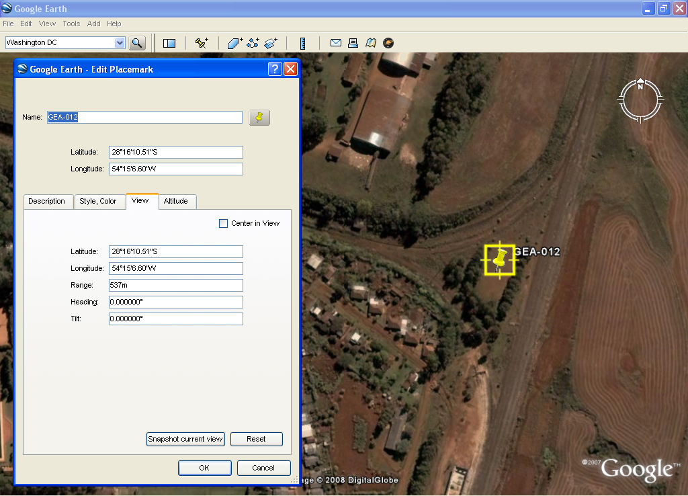Viewport: 688px width, 496px height.
Task: Click the north compass ring
Action: (x=640, y=100)
